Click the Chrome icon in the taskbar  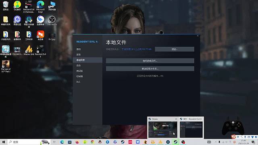(x=92, y=142)
